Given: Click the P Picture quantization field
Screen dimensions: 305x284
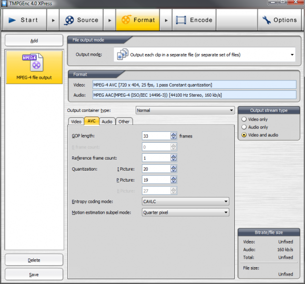Looking at the screenshot, I should 156,180.
